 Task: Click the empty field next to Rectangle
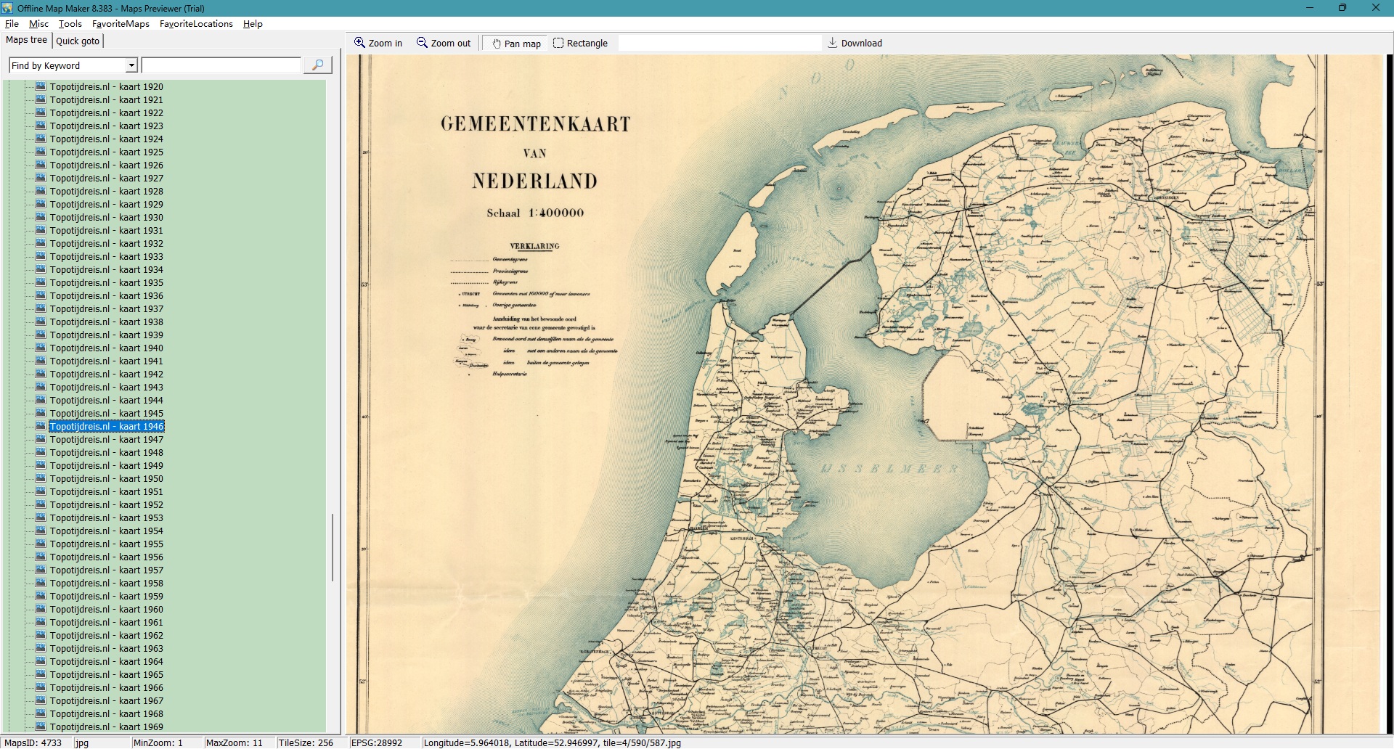point(719,43)
